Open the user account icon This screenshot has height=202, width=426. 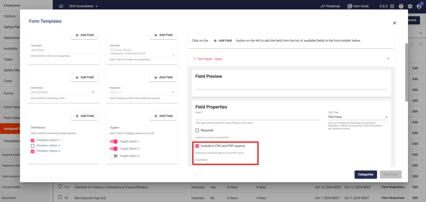419,7
